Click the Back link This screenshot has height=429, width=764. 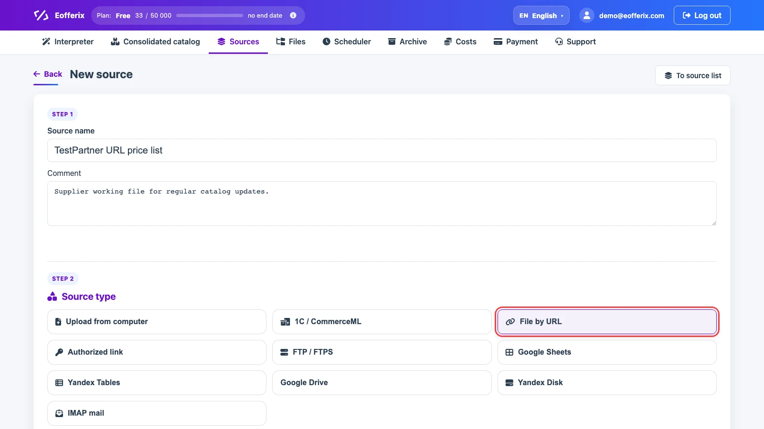tap(48, 74)
